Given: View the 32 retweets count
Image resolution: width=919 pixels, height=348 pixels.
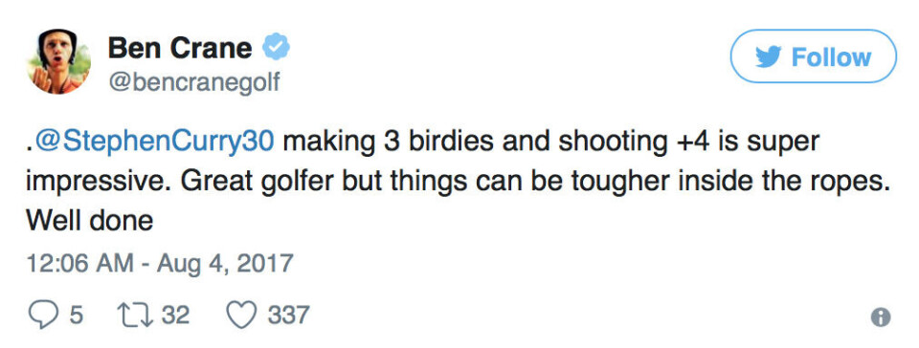Looking at the screenshot, I should [175, 315].
